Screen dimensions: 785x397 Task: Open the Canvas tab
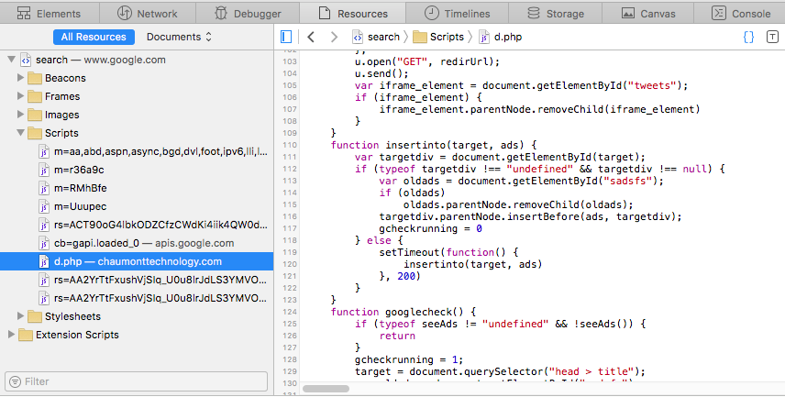(653, 14)
